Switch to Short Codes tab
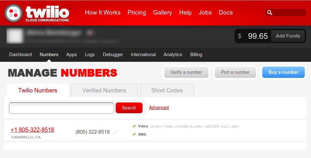The height and width of the screenshot is (158, 311). click(x=167, y=90)
